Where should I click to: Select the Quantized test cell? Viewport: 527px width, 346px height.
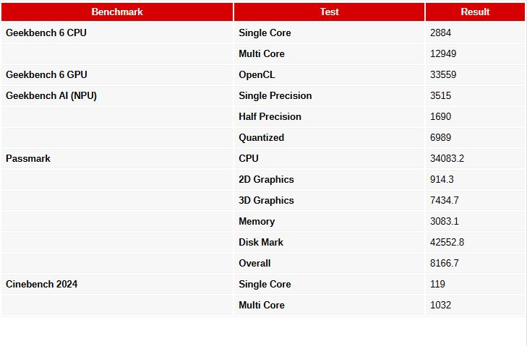pyautogui.click(x=261, y=137)
